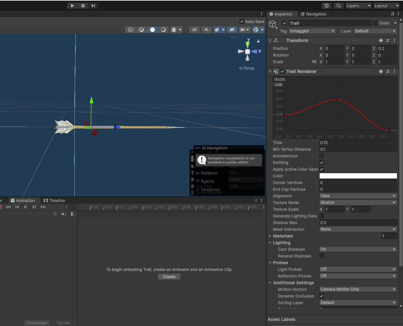403x326 pixels.
Task: Open Trail Renderer more options menu
Action: [394, 71]
